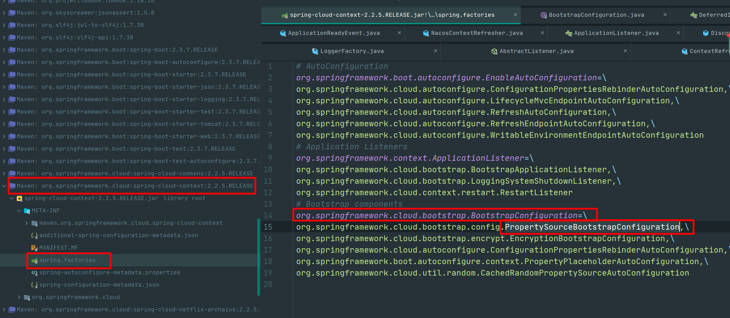The image size is (730, 318).
Task: Click the META-INF folder icon
Action: 27,211
